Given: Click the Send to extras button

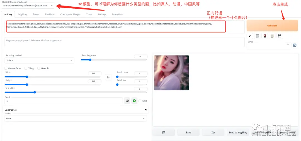Looking at the screenshot, I should tap(287, 132).
